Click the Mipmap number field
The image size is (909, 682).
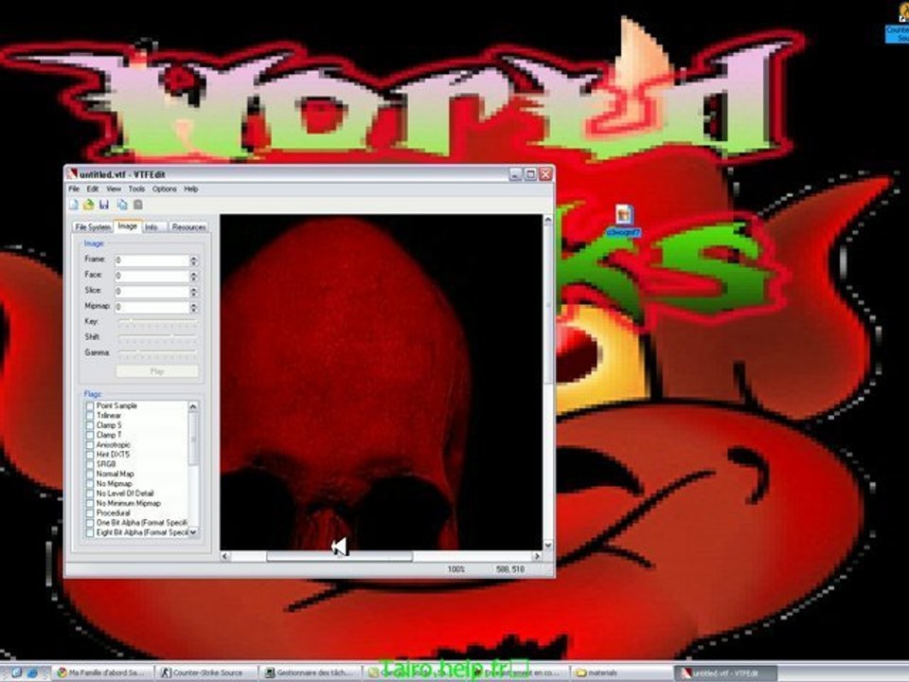click(151, 307)
